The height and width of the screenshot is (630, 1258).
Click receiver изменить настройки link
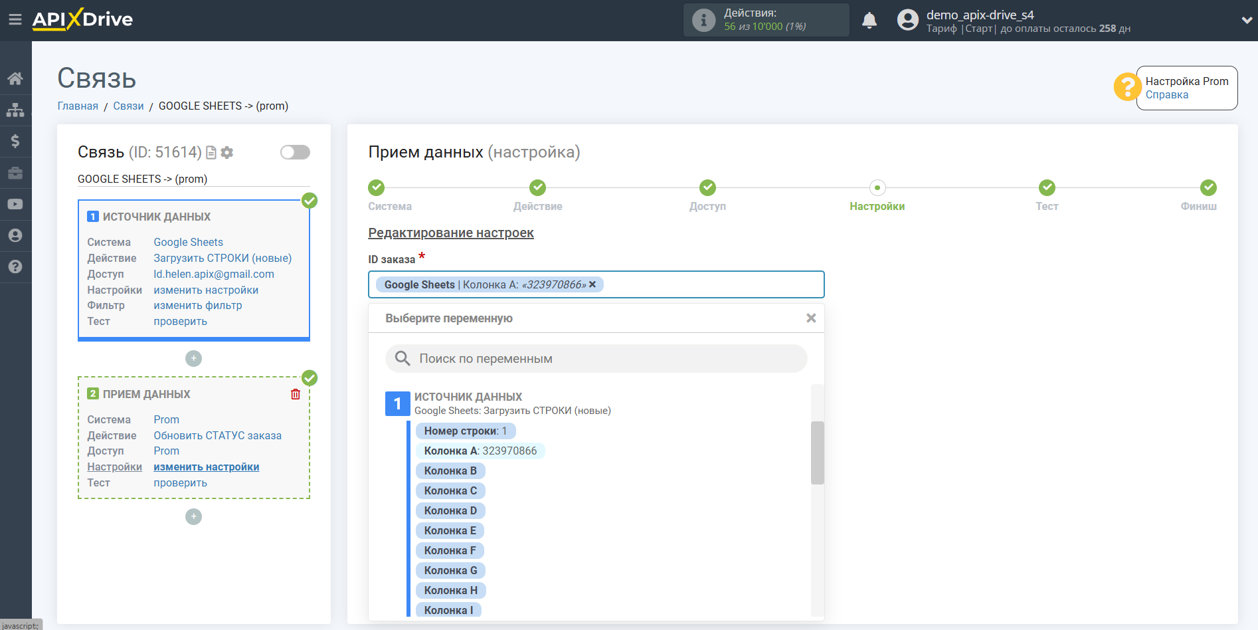tap(206, 467)
